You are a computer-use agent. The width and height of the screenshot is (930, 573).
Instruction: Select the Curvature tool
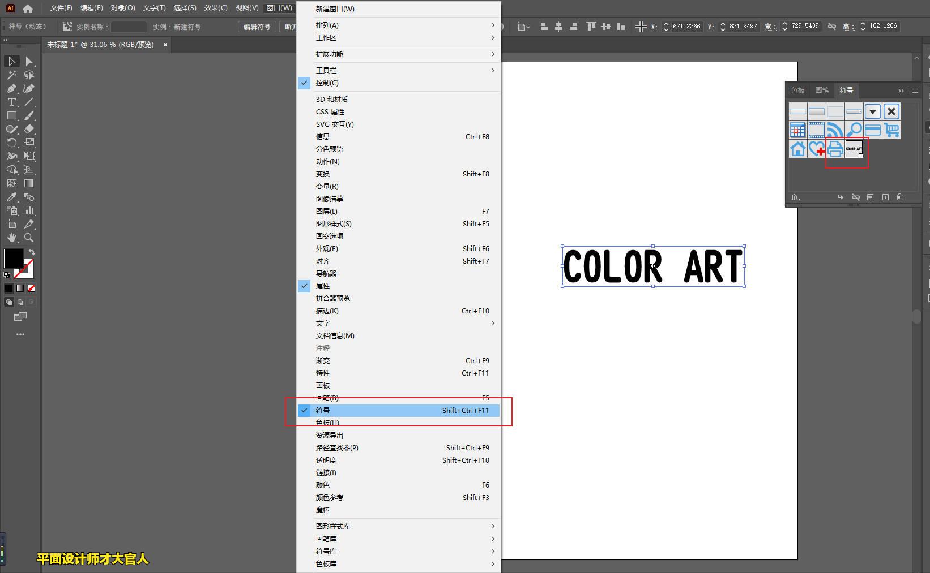coord(29,88)
